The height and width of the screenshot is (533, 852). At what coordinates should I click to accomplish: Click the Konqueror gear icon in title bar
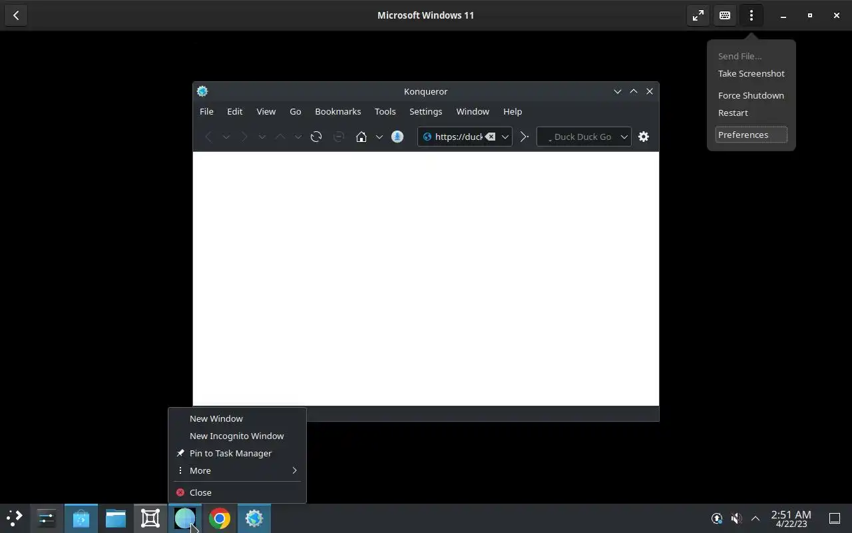[x=202, y=91]
